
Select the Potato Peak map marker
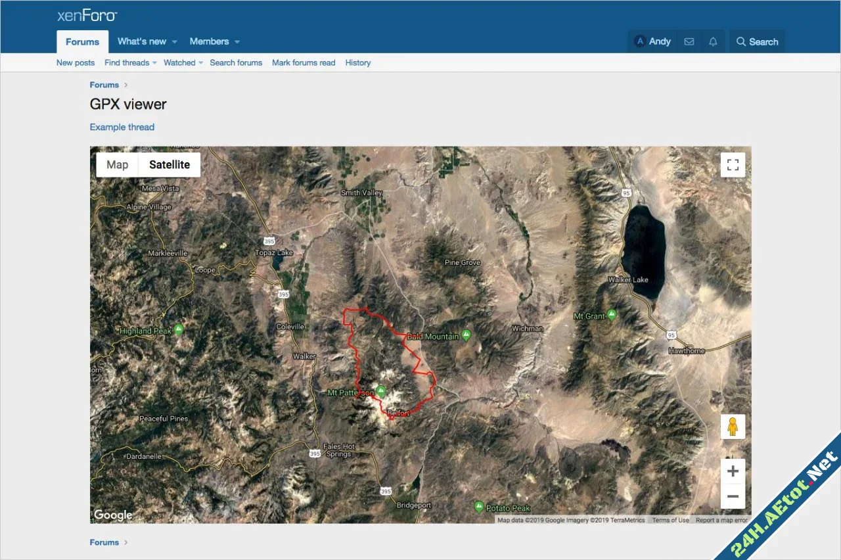tap(479, 507)
